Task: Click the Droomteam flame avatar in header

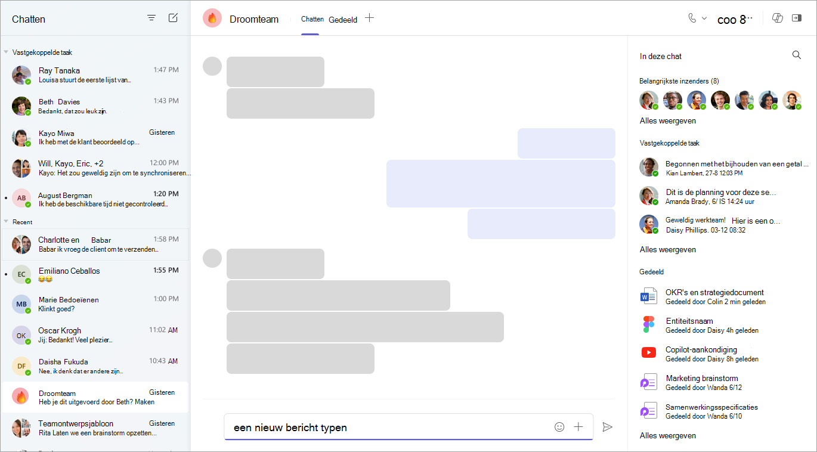Action: tap(212, 18)
